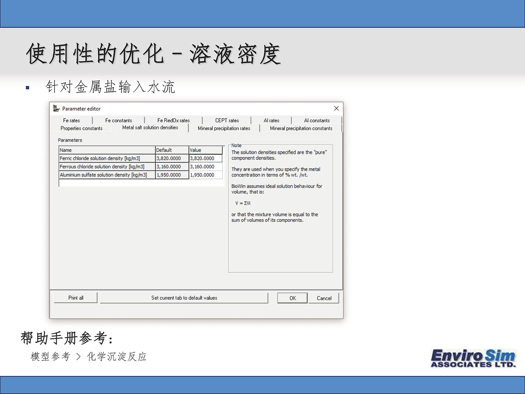Open the Mineral precipitation rates tab
525x394 pixels.
[x=224, y=128]
